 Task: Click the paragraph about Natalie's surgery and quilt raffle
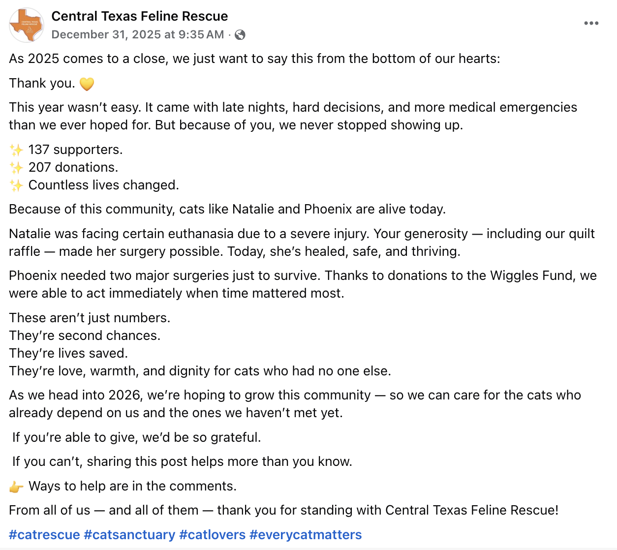tap(302, 243)
